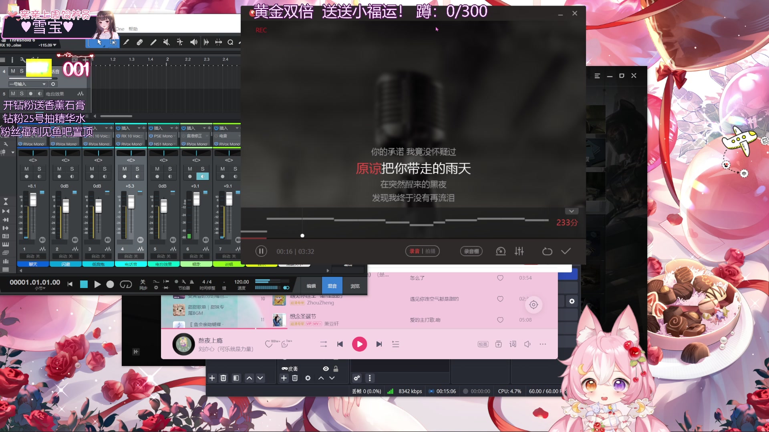This screenshot has height=432, width=769.
Task: Toggle loop in DAW transport
Action: coord(126,284)
